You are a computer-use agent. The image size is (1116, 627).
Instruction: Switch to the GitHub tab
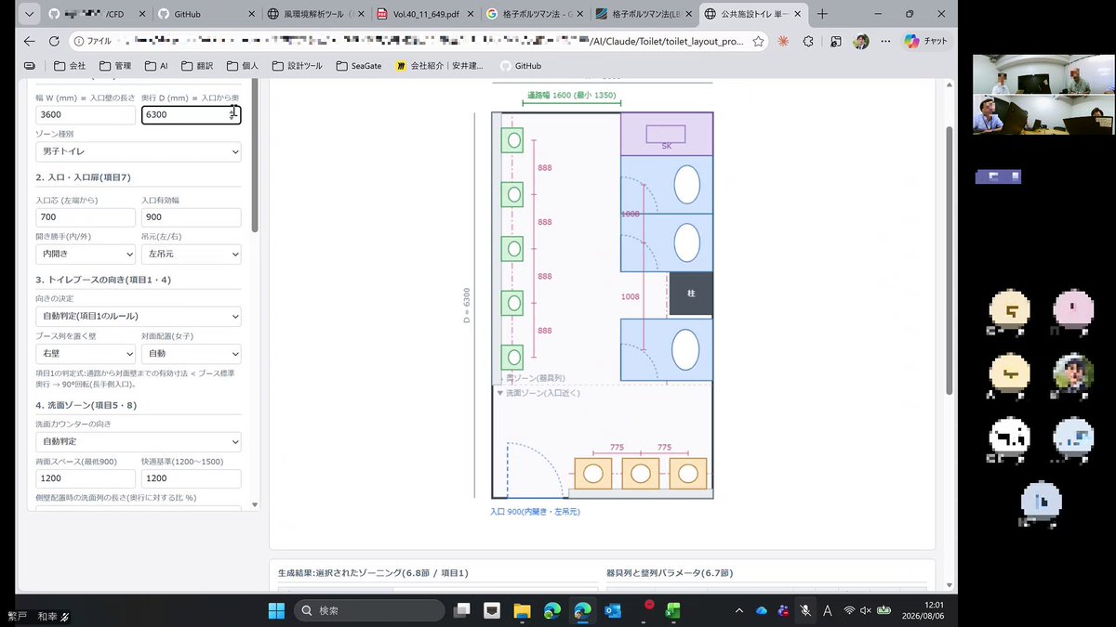coord(205,14)
